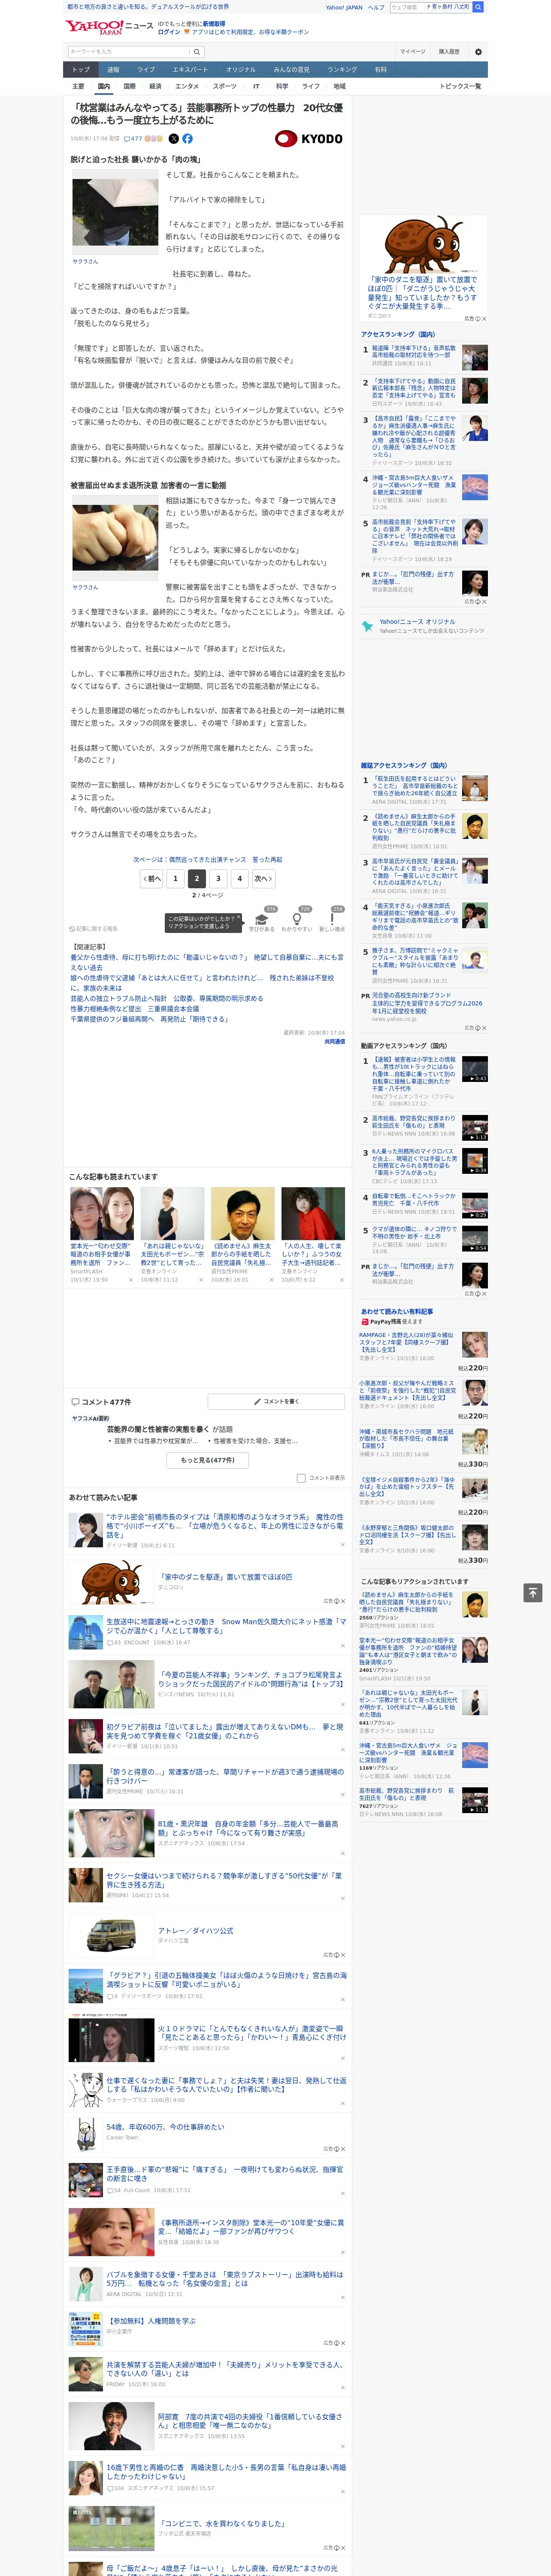Open the 経済 category
The height and width of the screenshot is (2576, 551).
[x=155, y=86]
